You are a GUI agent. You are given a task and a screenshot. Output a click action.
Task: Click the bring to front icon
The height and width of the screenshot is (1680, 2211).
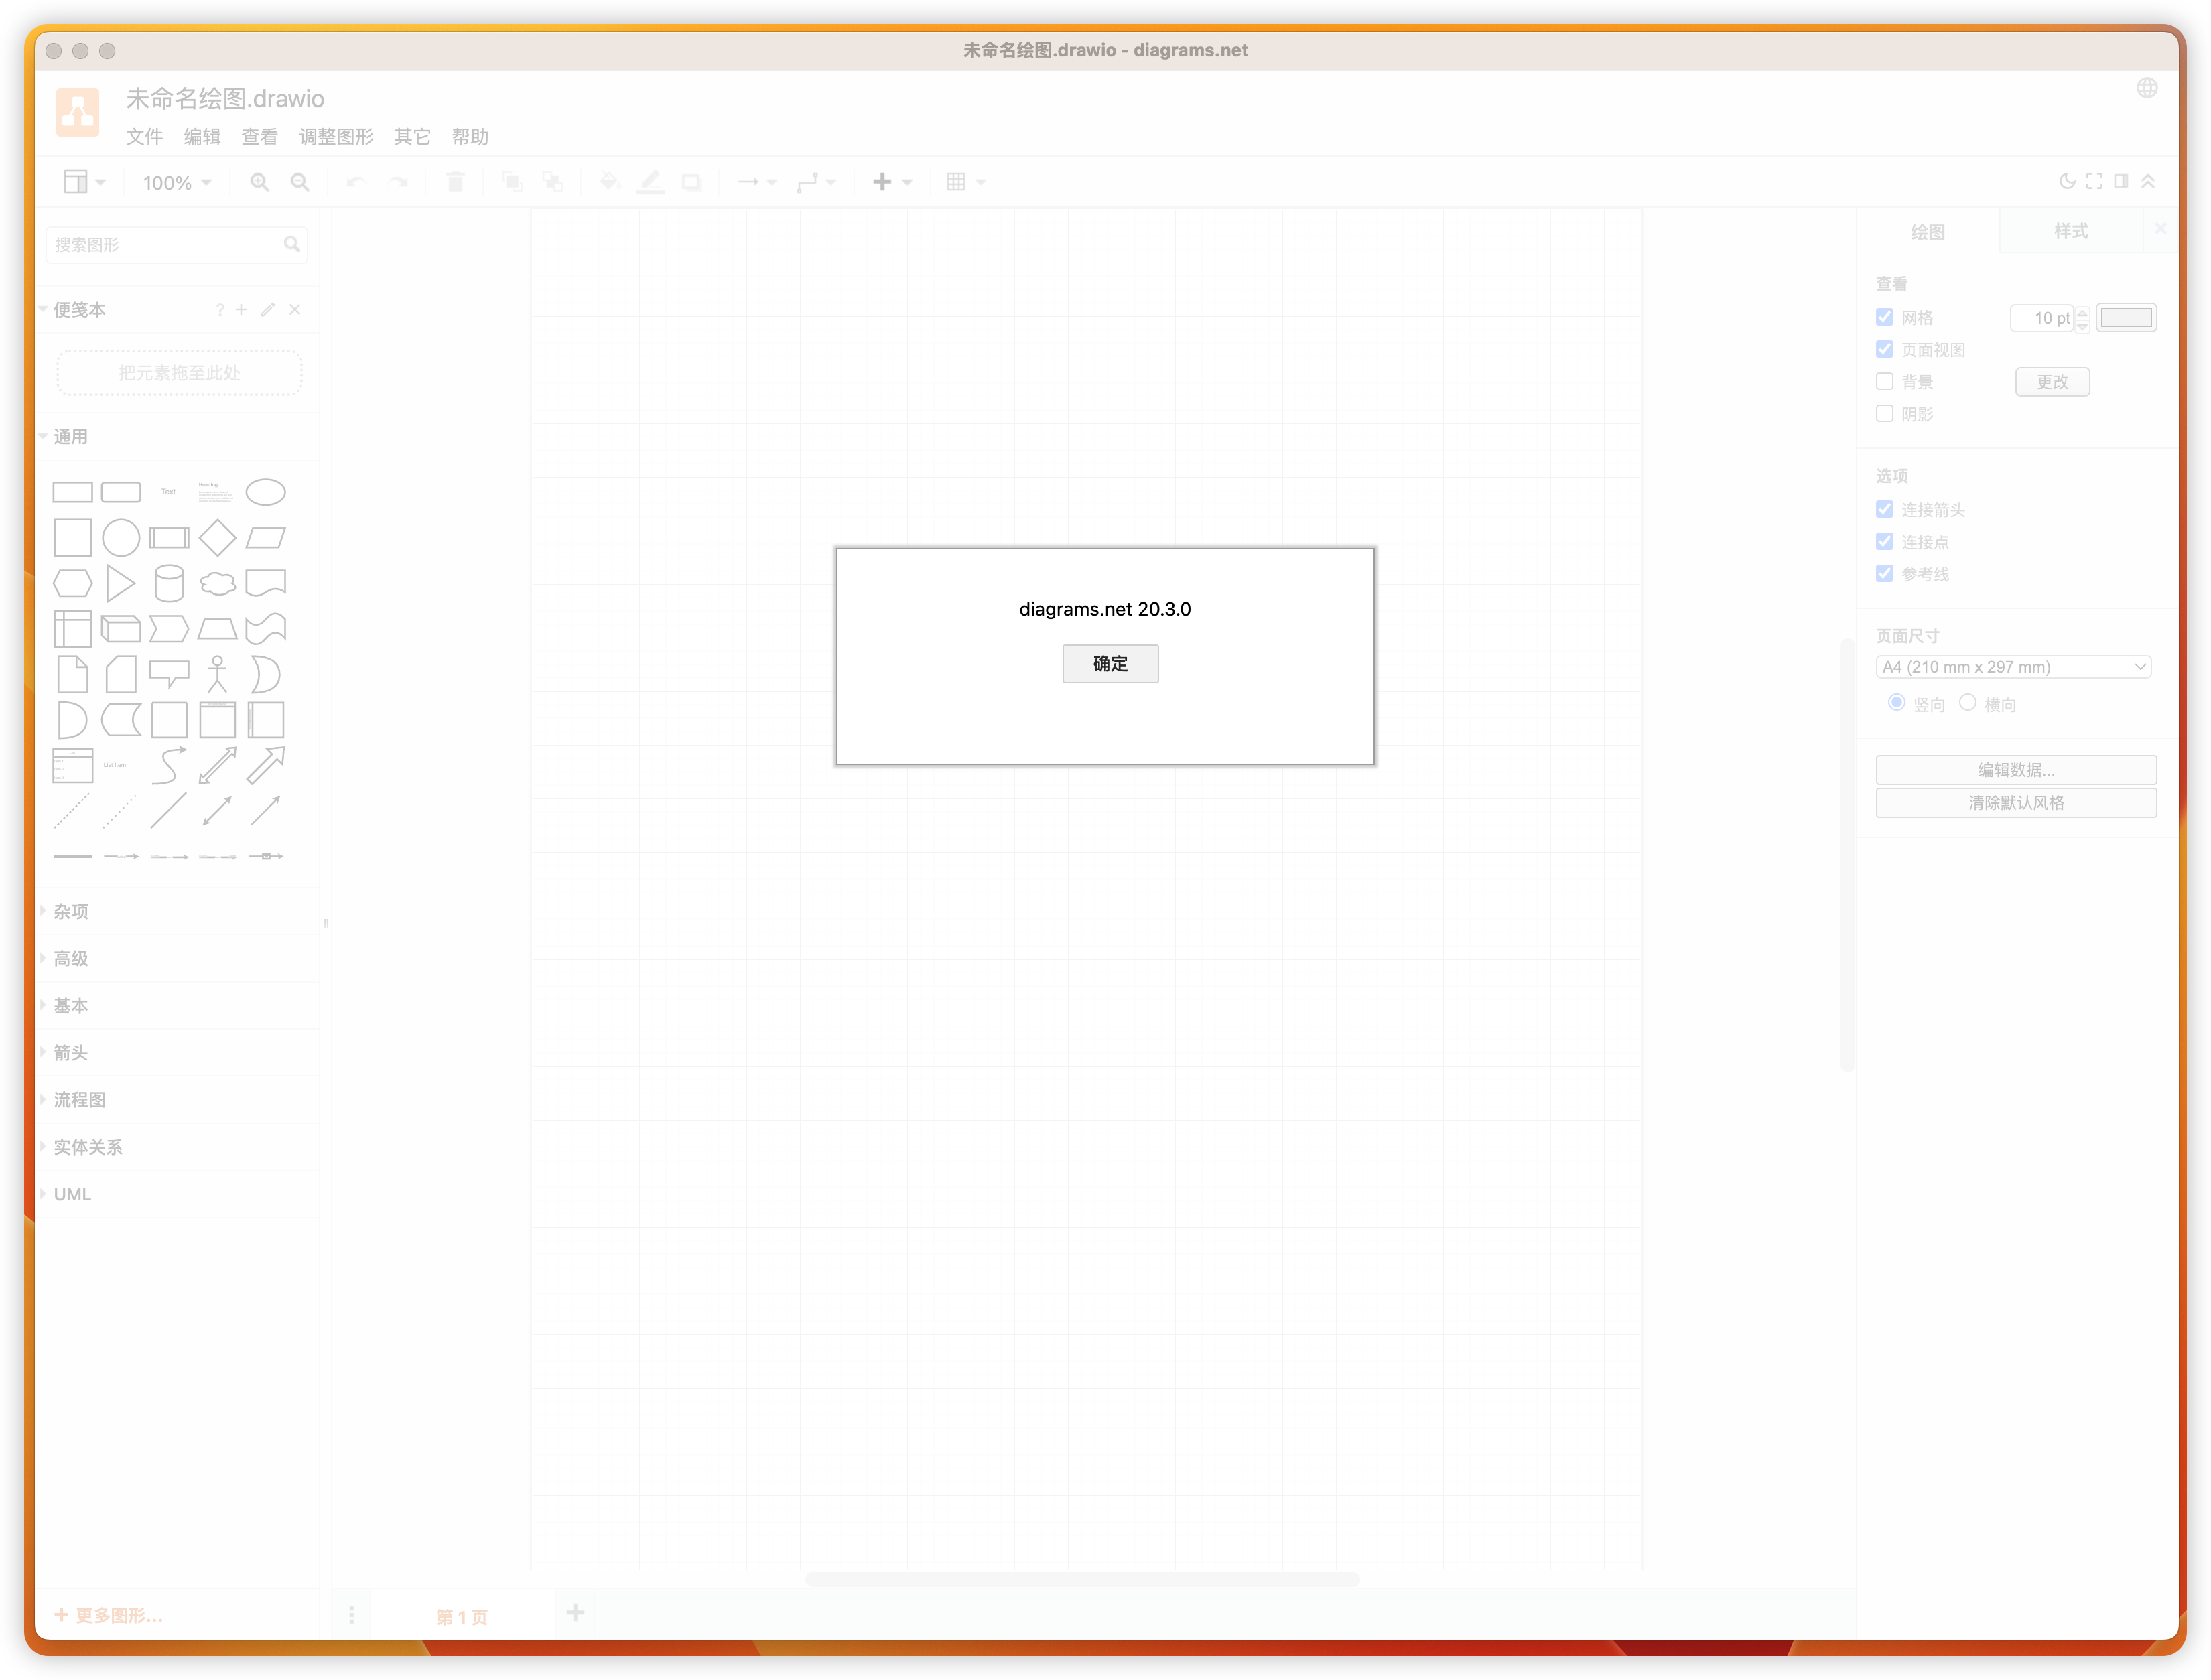(x=512, y=182)
